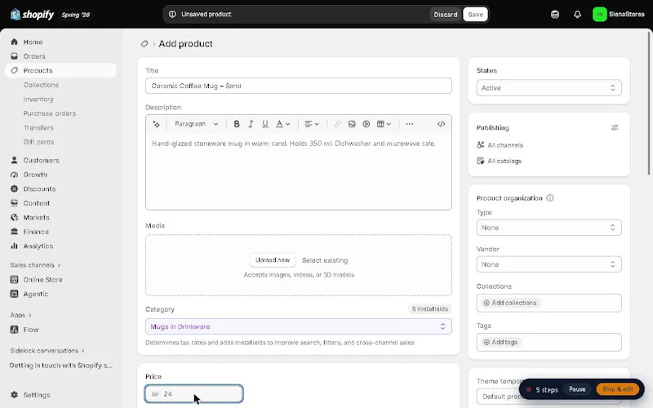
Task: Click Add collections chip
Action: pos(509,303)
